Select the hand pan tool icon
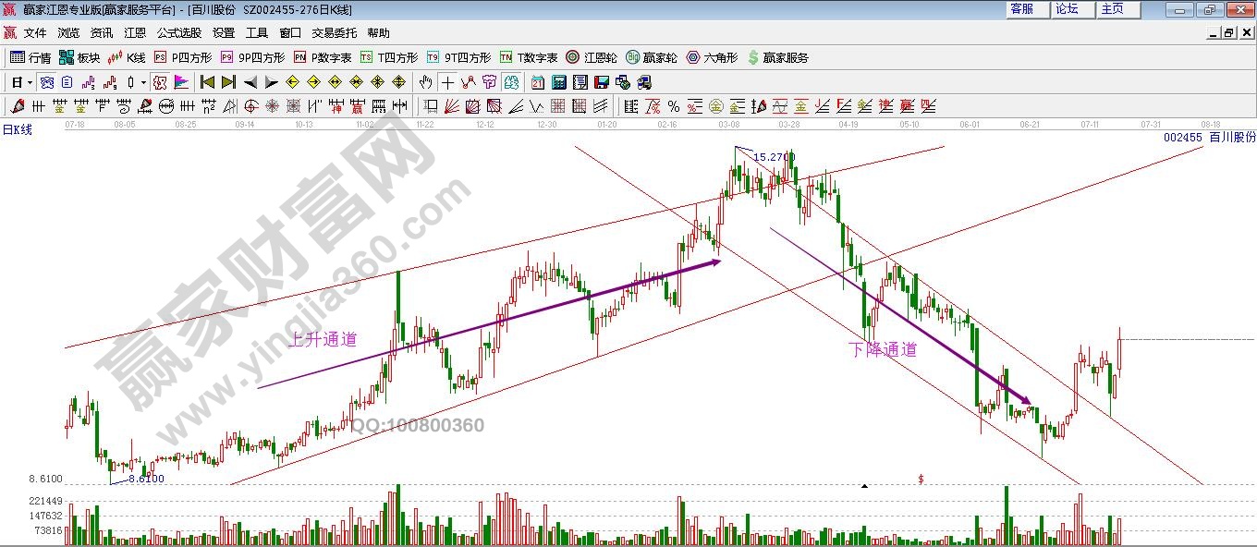Screen dimensions: 1257x547 click(425, 82)
